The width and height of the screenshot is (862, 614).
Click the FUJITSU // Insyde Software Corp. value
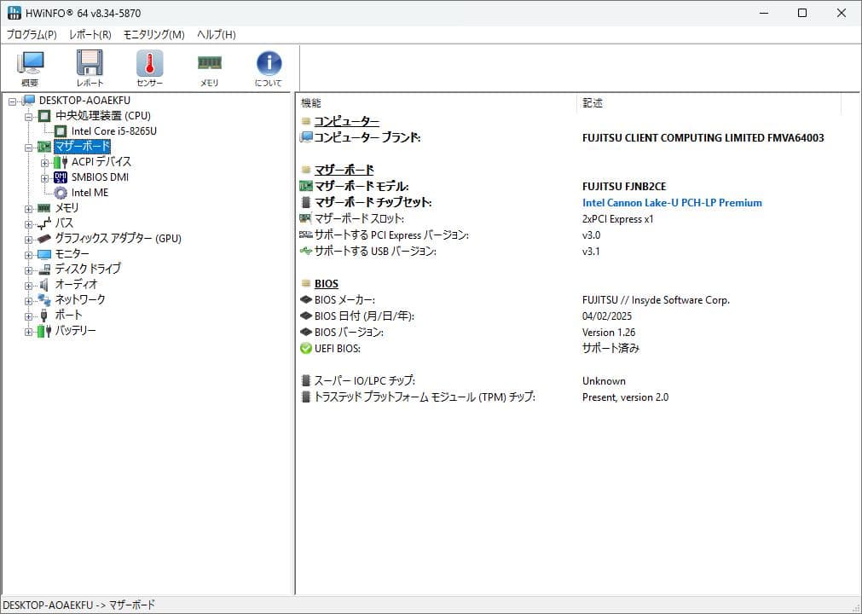[x=656, y=300]
